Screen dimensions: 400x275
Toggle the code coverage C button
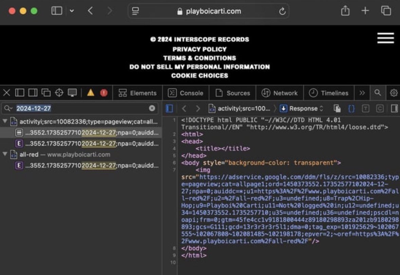380,109
